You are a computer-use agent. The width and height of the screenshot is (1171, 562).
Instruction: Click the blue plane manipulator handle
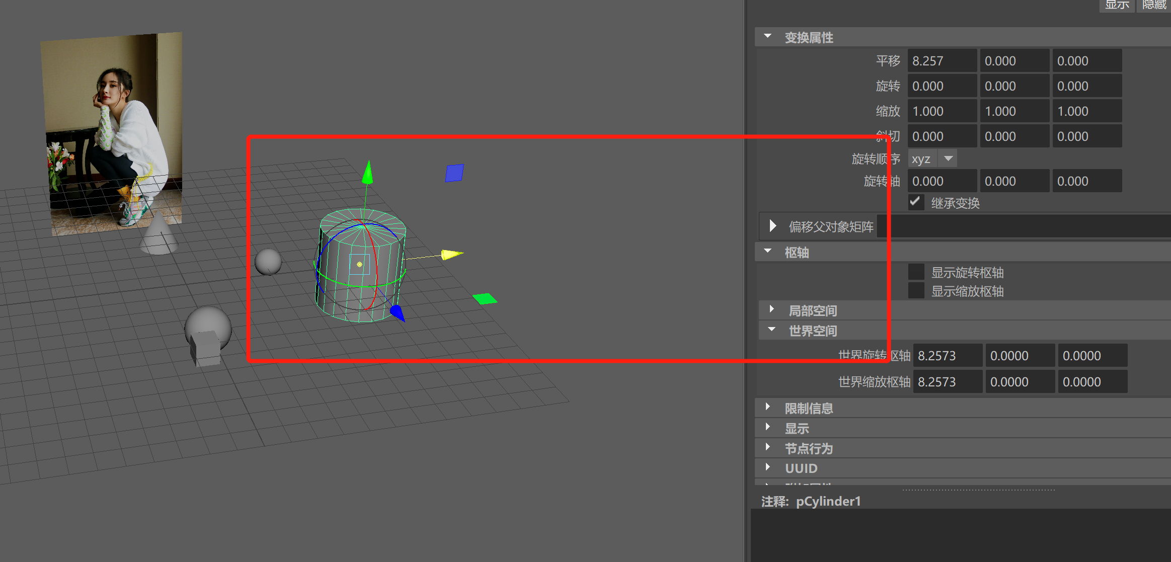coord(454,173)
